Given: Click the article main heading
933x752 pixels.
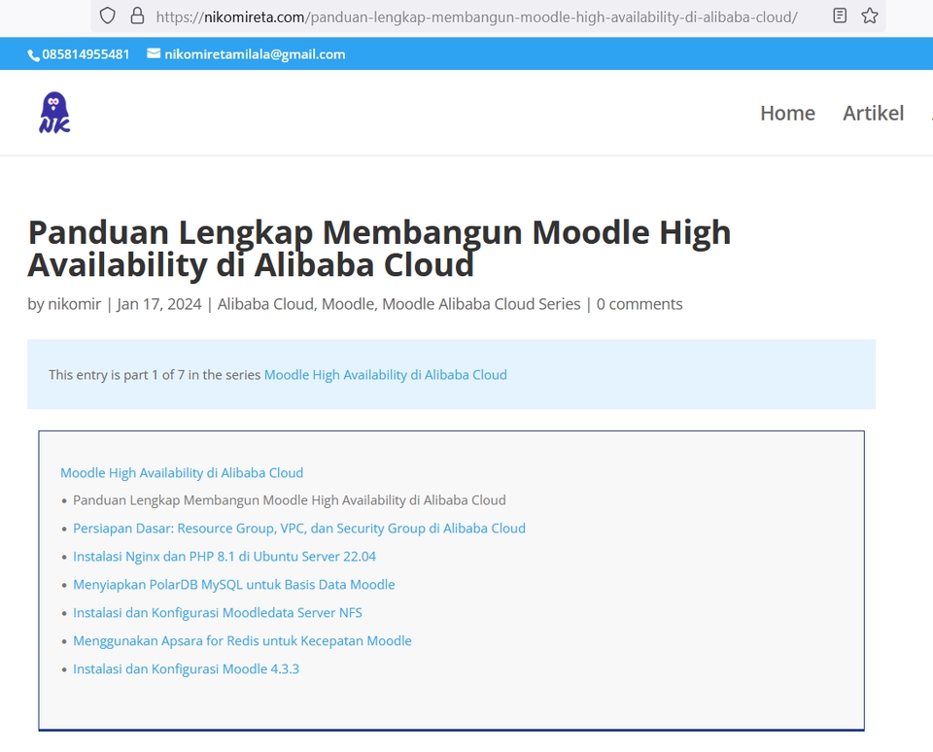Looking at the screenshot, I should [379, 248].
